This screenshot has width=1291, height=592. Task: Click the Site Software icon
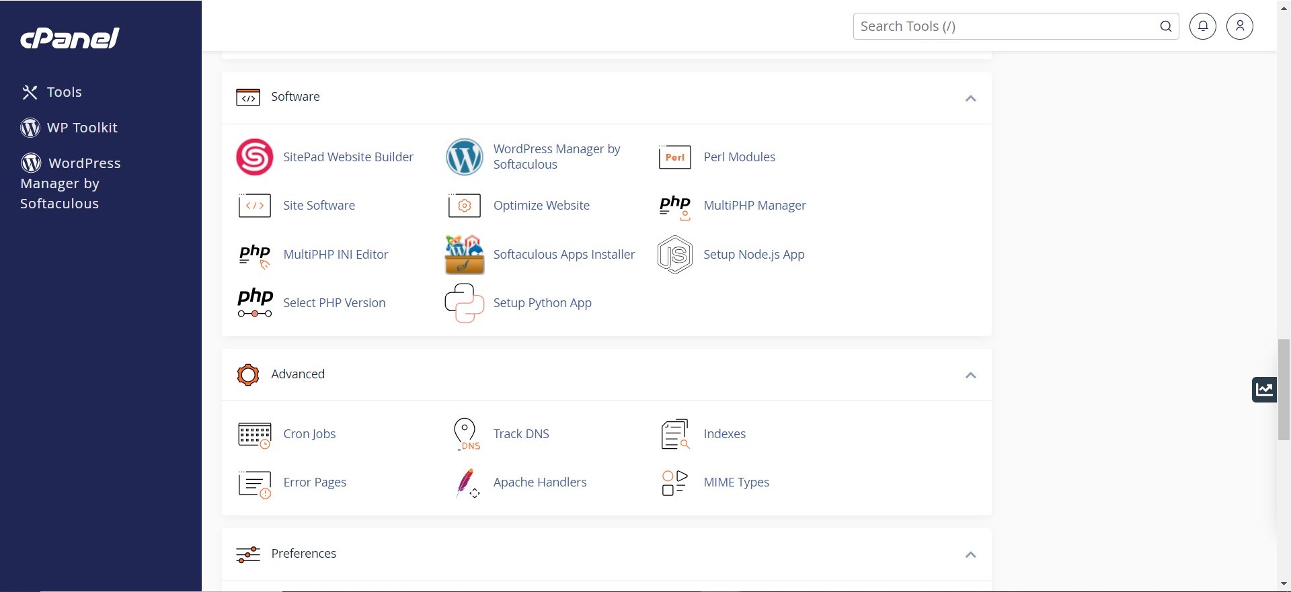(254, 206)
